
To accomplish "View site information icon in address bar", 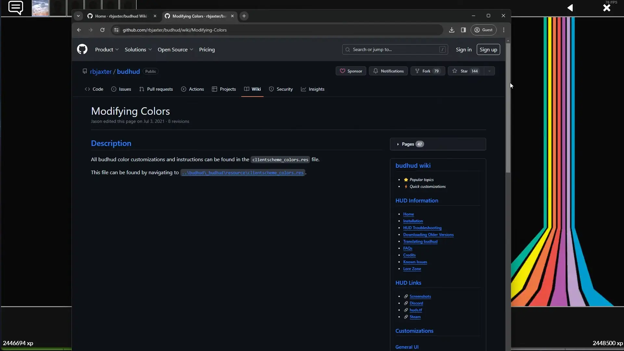I will click(x=116, y=30).
